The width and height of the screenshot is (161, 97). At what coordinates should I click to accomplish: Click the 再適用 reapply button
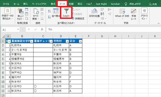[x=77, y=14]
